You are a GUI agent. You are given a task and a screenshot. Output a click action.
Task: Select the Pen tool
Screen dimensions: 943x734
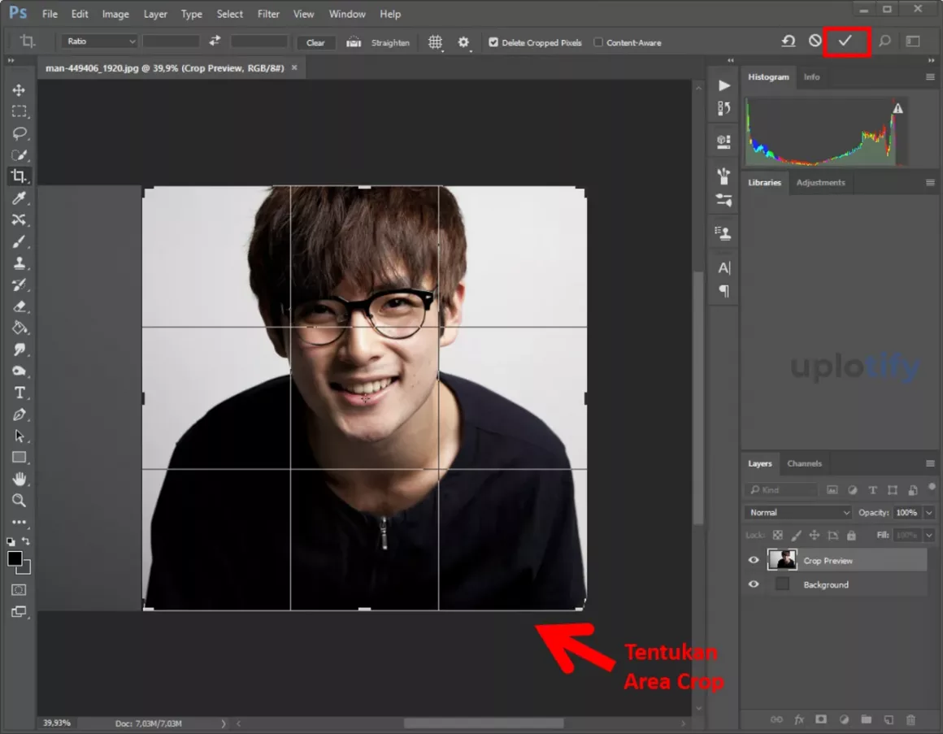(x=19, y=415)
